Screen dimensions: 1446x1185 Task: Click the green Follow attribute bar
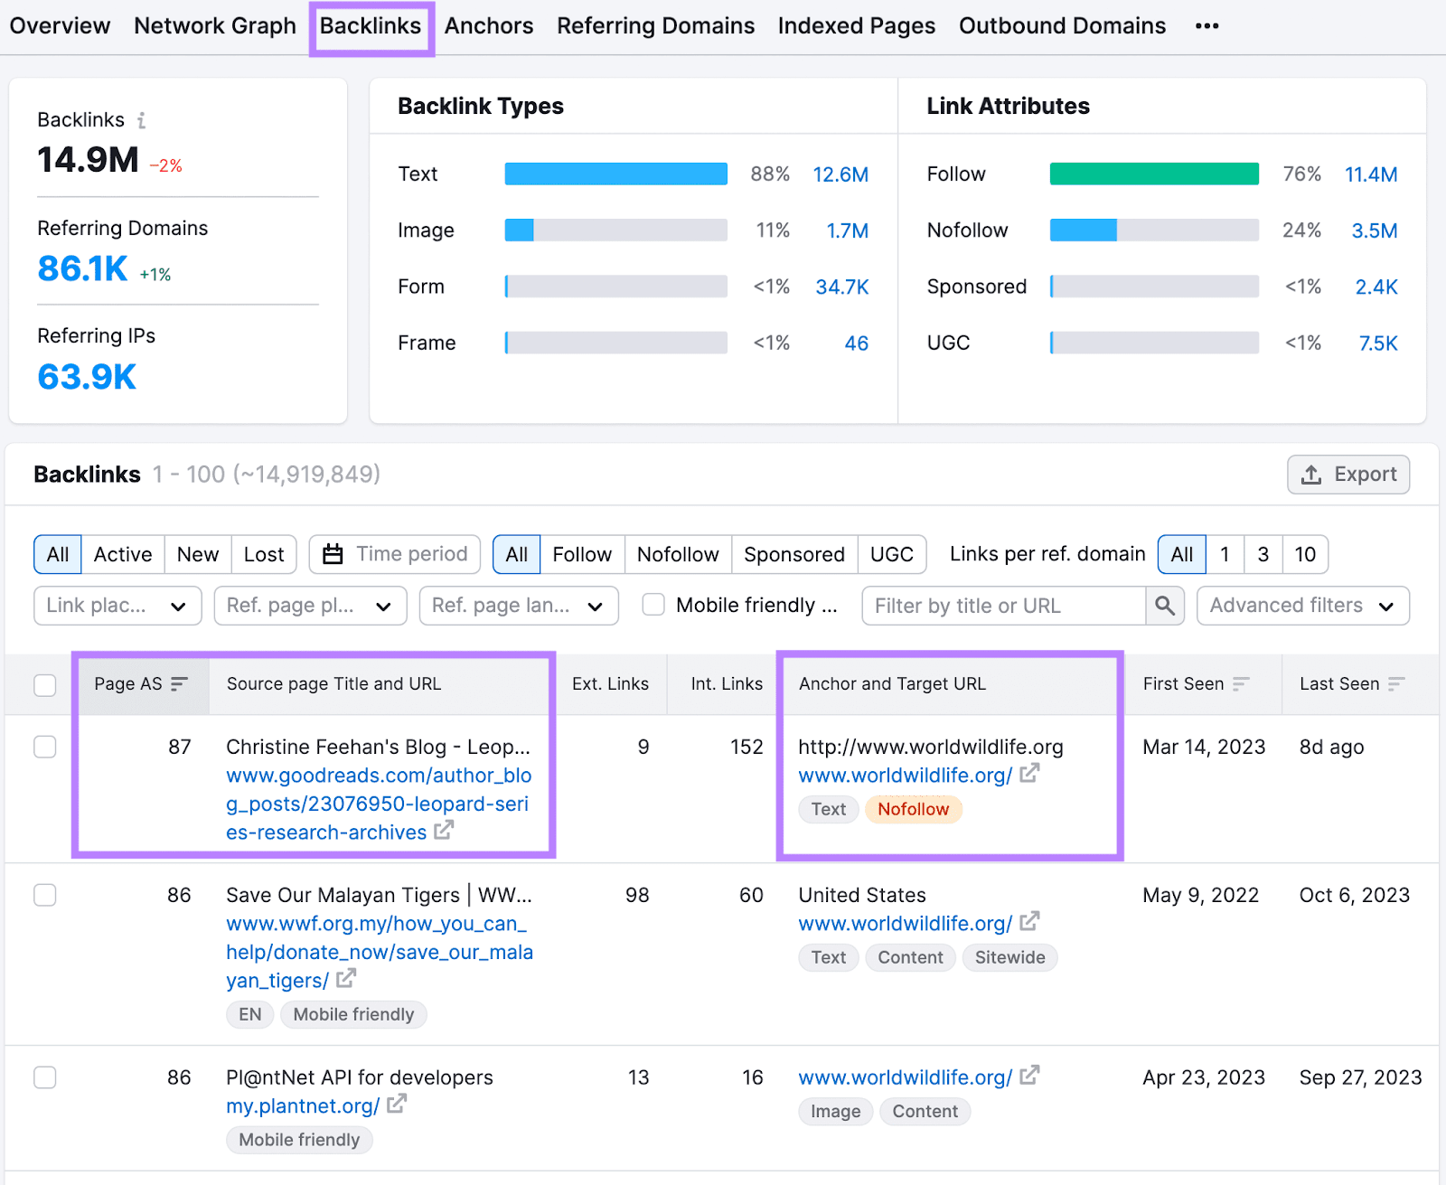[x=1153, y=173]
